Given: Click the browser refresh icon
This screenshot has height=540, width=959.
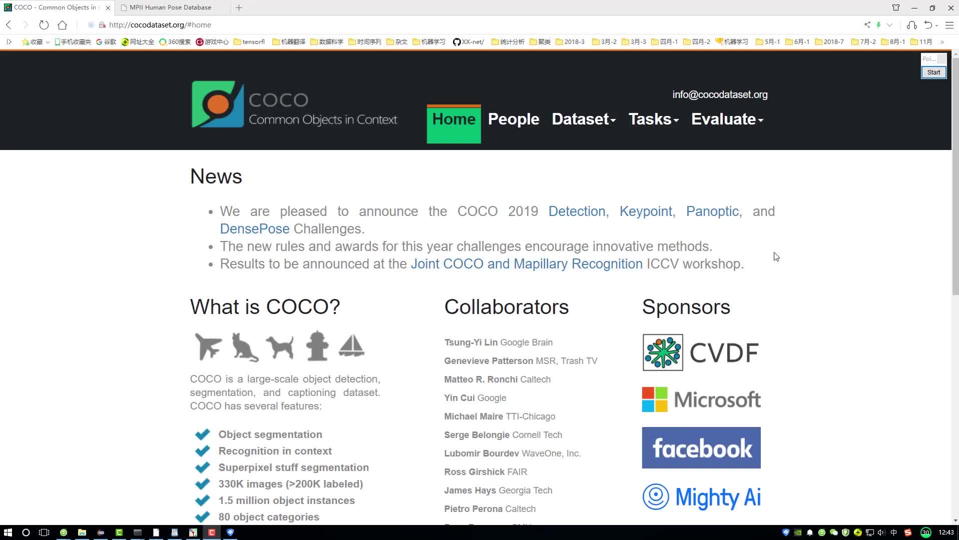Looking at the screenshot, I should [x=44, y=25].
